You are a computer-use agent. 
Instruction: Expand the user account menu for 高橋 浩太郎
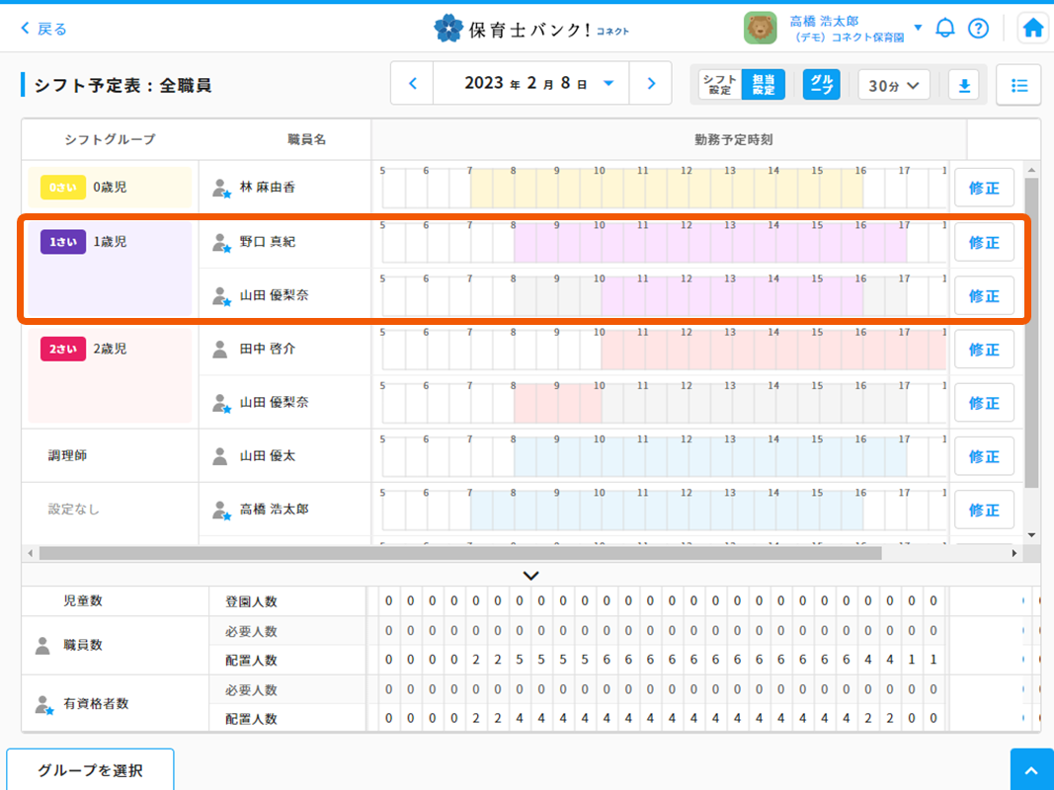918,28
